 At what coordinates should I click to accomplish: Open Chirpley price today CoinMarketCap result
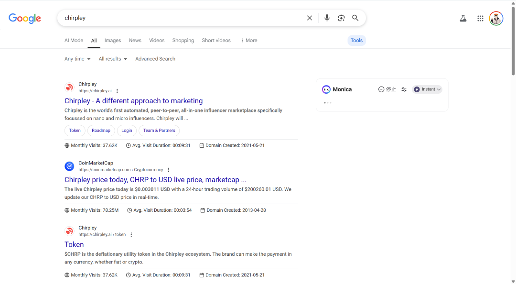(x=155, y=180)
